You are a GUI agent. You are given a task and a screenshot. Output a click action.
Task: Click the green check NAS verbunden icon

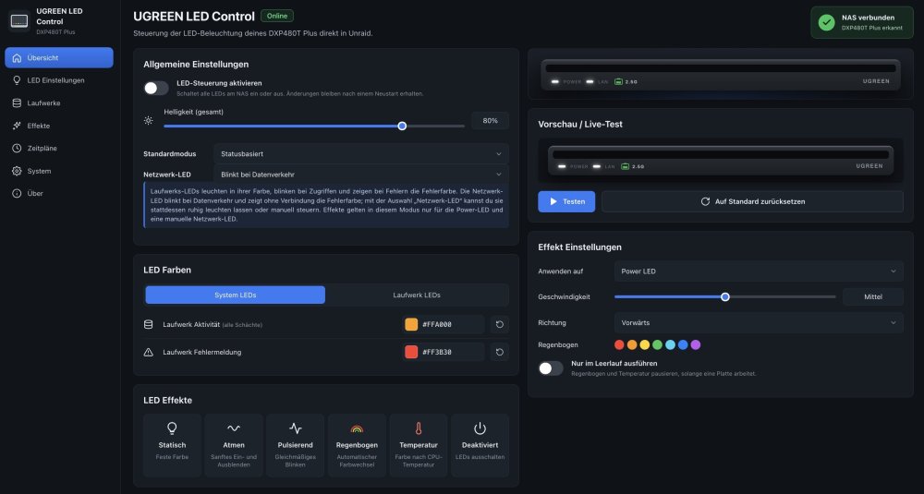tap(827, 22)
